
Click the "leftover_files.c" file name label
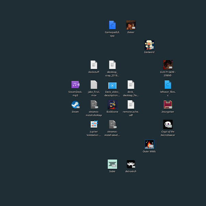[x=168, y=93]
